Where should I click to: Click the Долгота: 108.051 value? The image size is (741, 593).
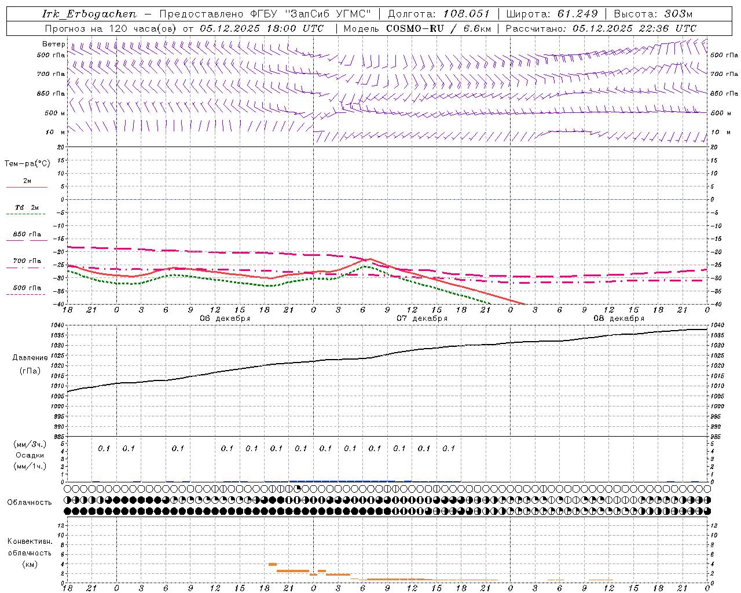[438, 14]
